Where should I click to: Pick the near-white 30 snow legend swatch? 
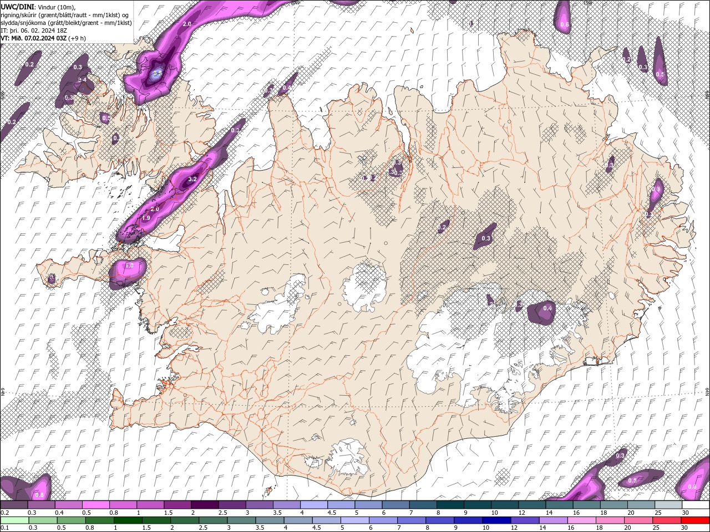[696, 505]
